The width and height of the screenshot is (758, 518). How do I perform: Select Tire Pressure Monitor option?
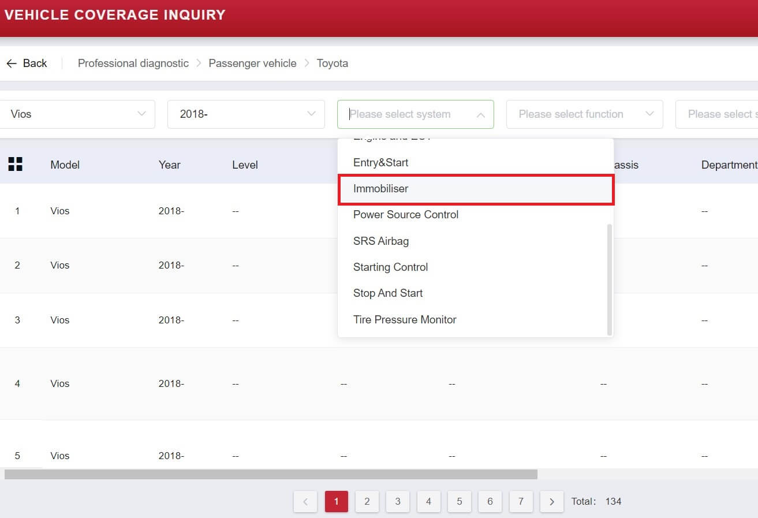(x=405, y=319)
